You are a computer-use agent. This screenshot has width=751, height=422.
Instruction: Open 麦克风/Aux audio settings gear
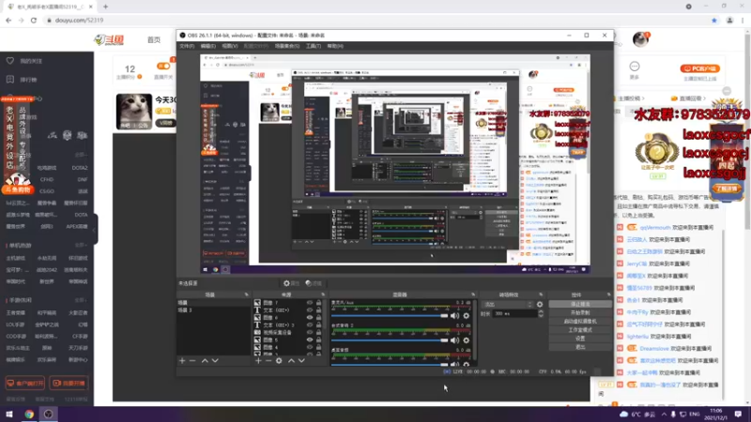tap(466, 316)
